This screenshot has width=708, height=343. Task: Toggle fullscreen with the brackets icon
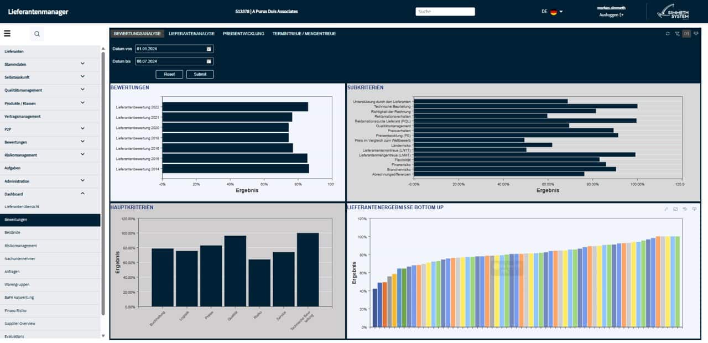click(686, 33)
